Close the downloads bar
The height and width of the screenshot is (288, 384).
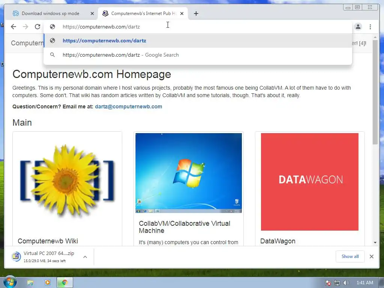[372, 256]
